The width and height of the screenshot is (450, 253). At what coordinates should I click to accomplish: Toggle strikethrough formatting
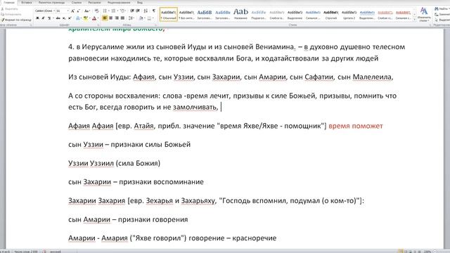[58, 18]
